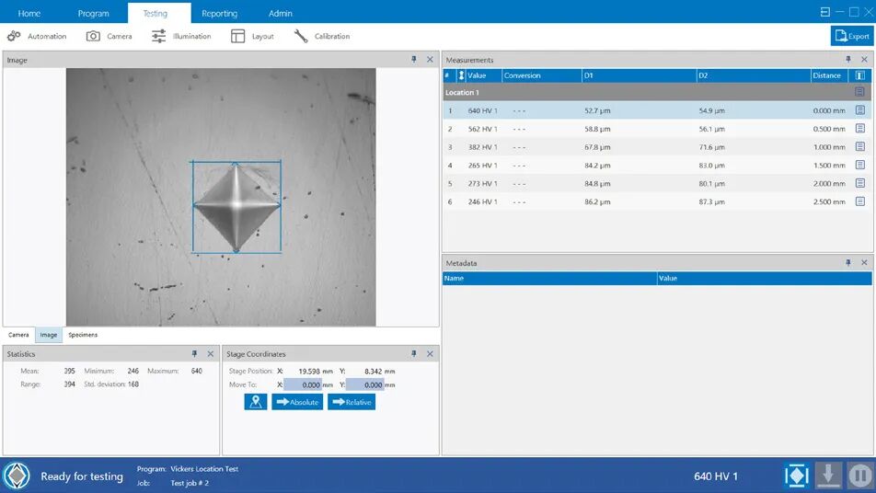Click the Vickers indent start icon
Image resolution: width=876 pixels, height=493 pixels.
click(x=797, y=476)
